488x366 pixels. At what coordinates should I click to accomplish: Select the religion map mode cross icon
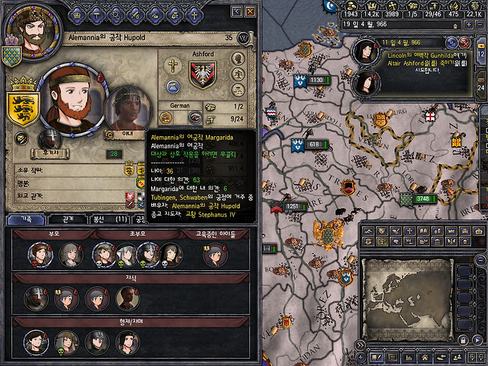click(410, 231)
